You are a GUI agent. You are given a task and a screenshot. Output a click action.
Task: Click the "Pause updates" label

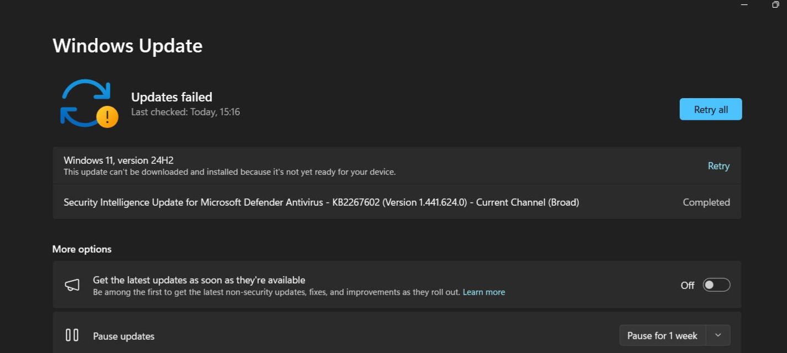pyautogui.click(x=124, y=336)
